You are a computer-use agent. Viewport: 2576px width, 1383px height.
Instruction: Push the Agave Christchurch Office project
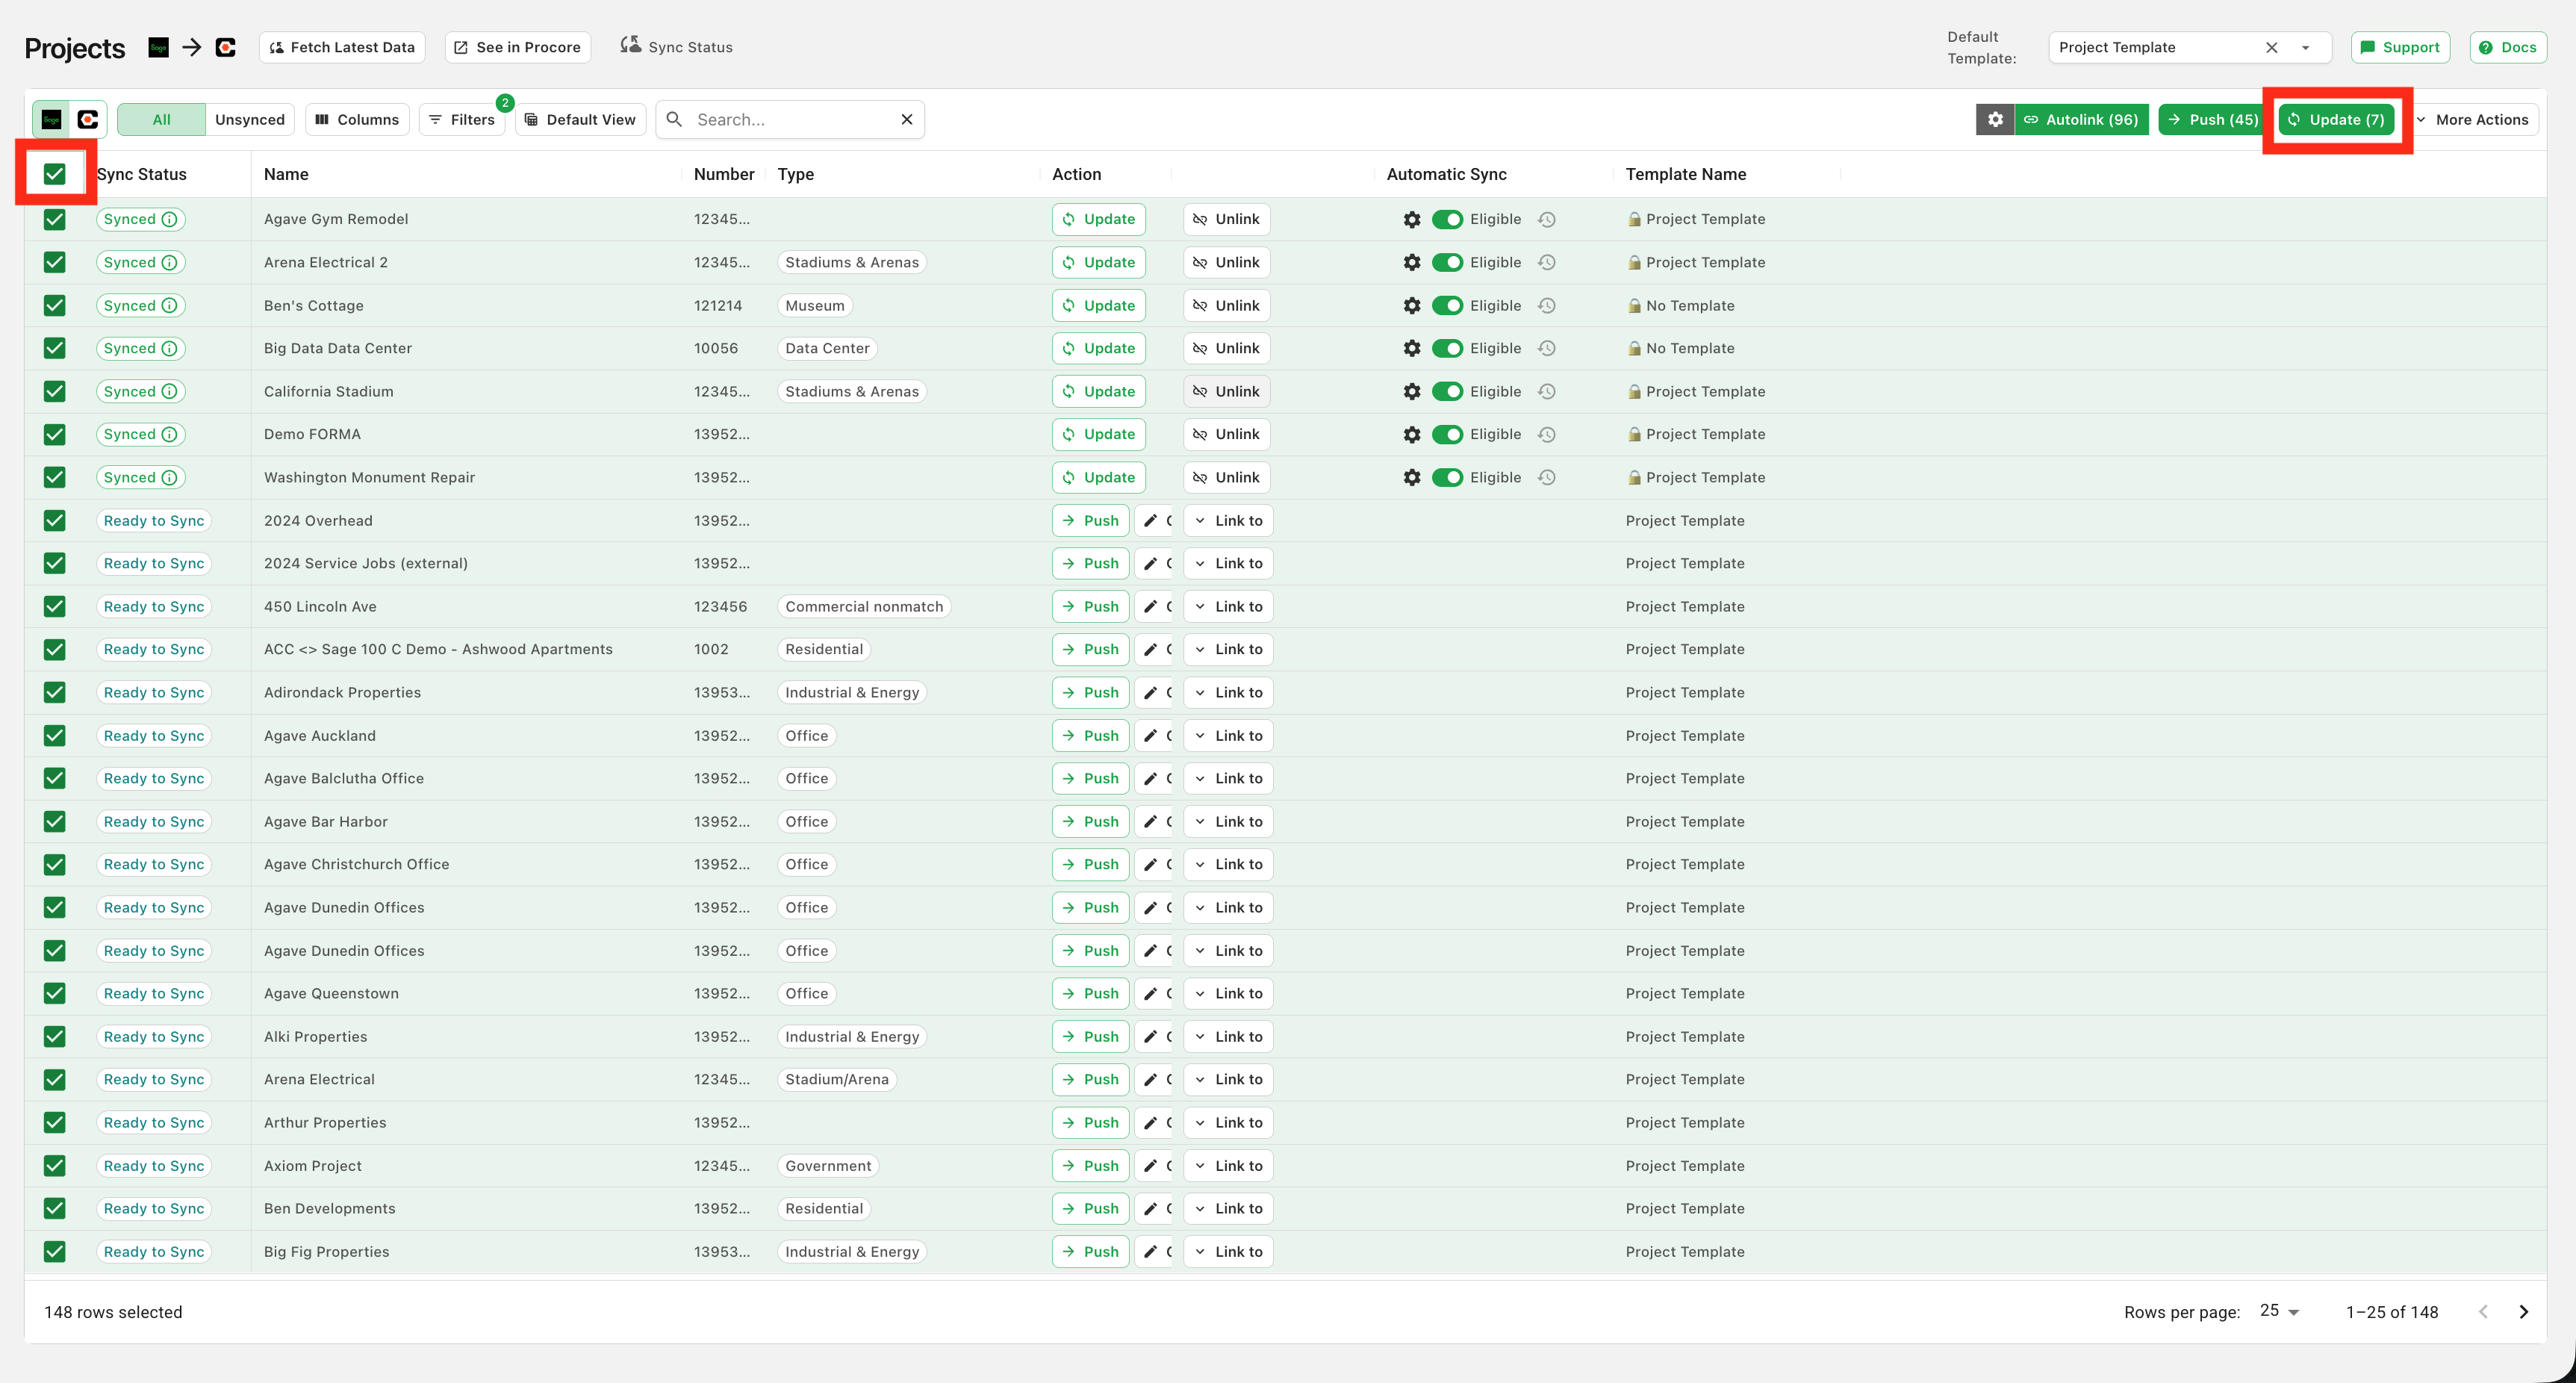[1090, 865]
